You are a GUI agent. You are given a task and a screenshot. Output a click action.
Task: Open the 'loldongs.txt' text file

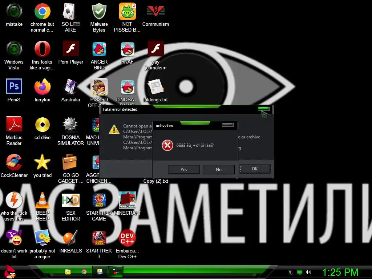click(x=155, y=87)
